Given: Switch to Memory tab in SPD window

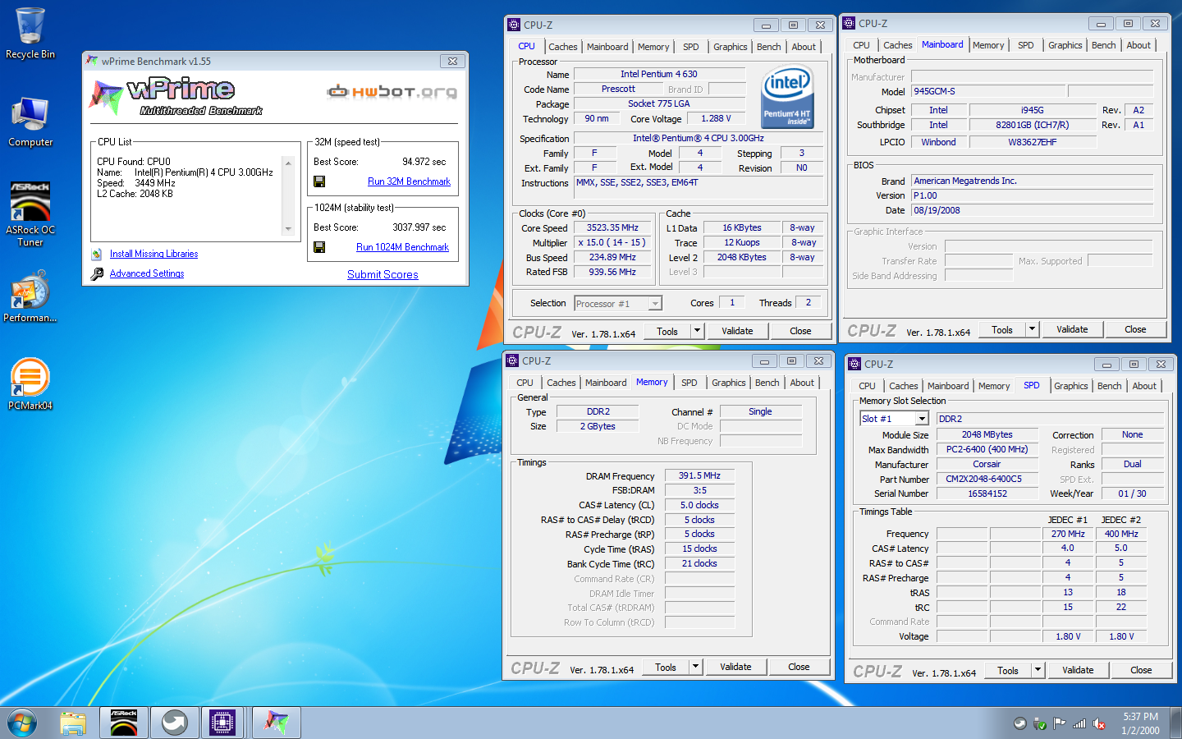Looking at the screenshot, I should (994, 386).
